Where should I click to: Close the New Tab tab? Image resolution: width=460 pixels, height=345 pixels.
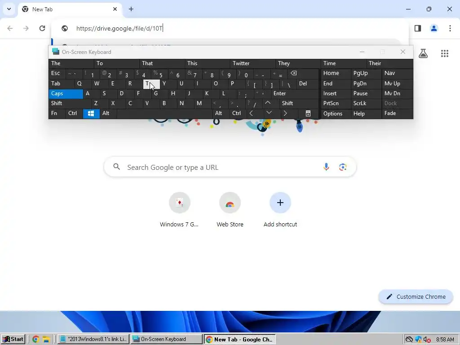pos(115,9)
